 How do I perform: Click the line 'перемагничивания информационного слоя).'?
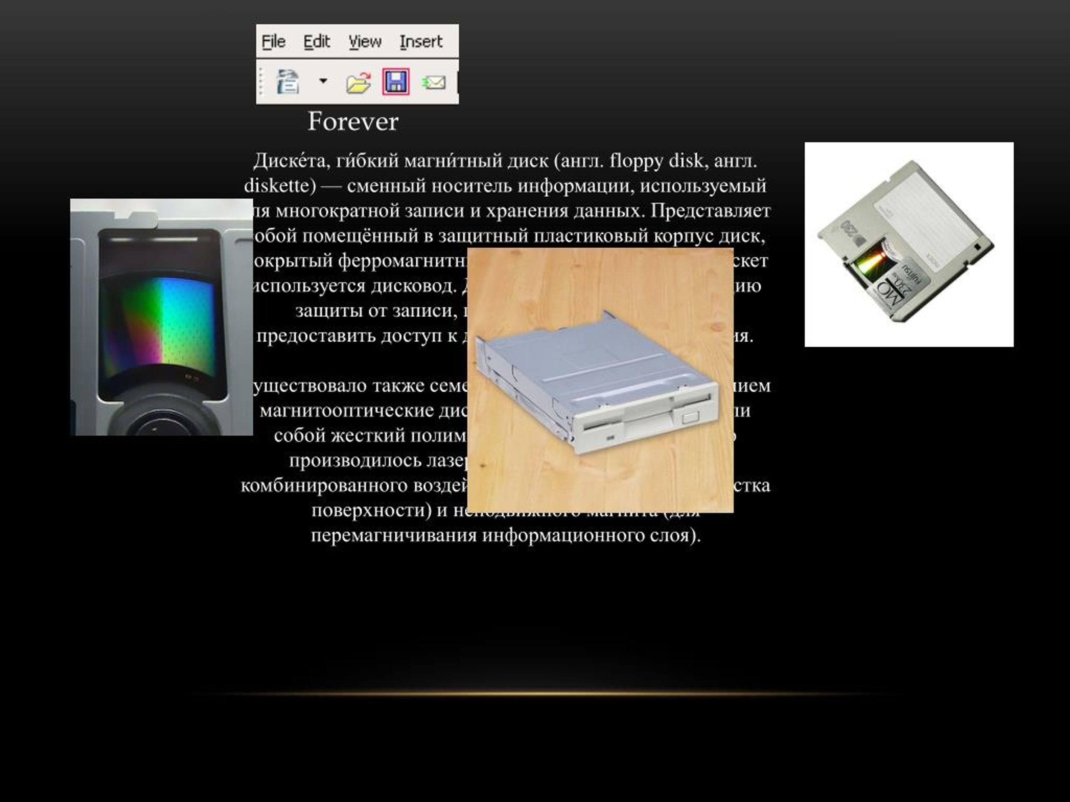pos(506,536)
